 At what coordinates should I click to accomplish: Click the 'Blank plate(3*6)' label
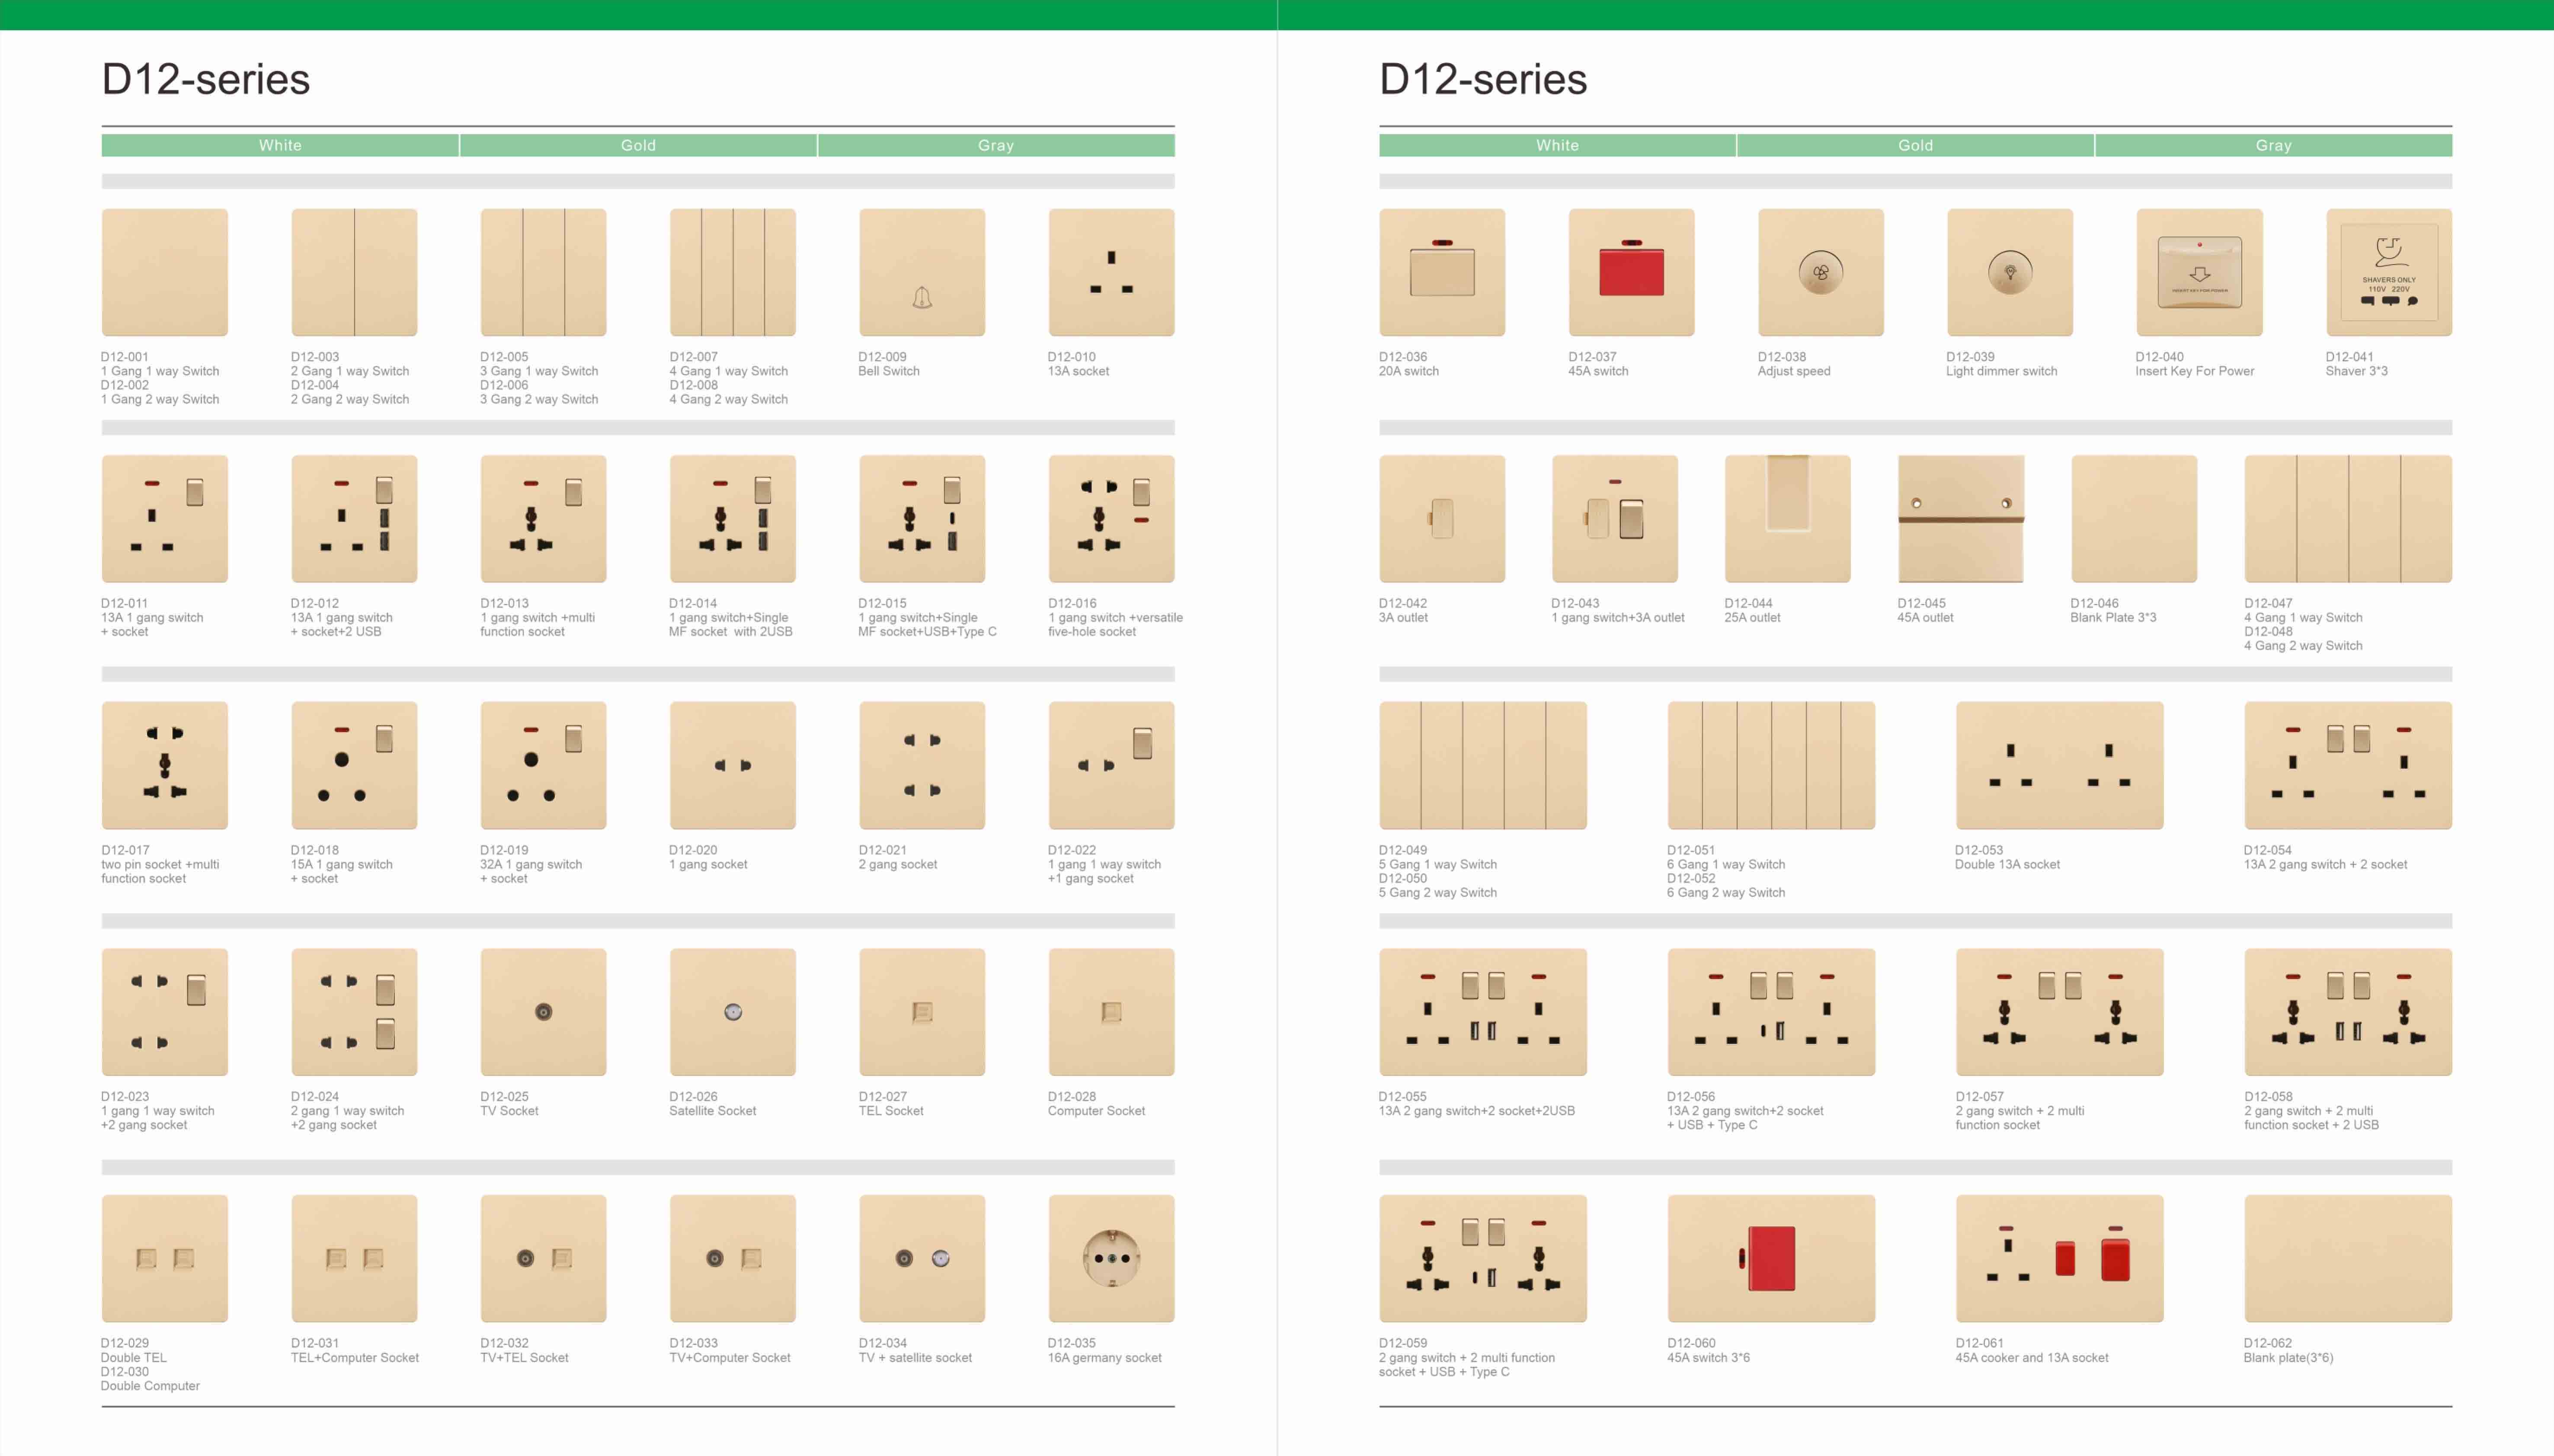[x=2288, y=1358]
